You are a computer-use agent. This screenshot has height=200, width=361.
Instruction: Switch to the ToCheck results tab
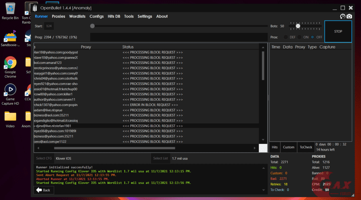(x=306, y=147)
